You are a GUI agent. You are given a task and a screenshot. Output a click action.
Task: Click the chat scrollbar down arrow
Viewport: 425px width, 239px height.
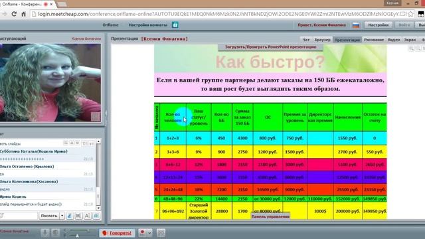[98, 208]
